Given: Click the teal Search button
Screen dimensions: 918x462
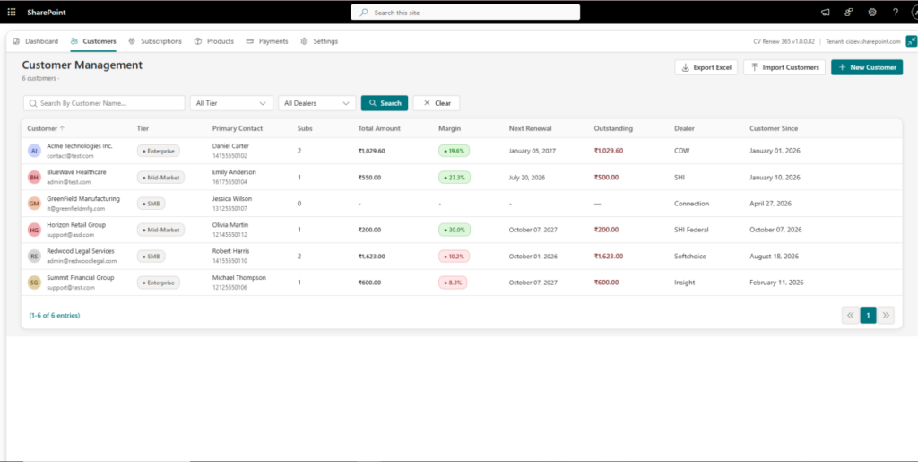Looking at the screenshot, I should (x=385, y=103).
